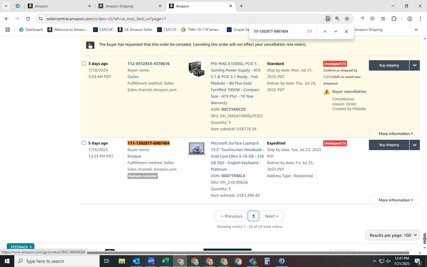Switch to Amazon Shipping tab

click(x=129, y=6)
